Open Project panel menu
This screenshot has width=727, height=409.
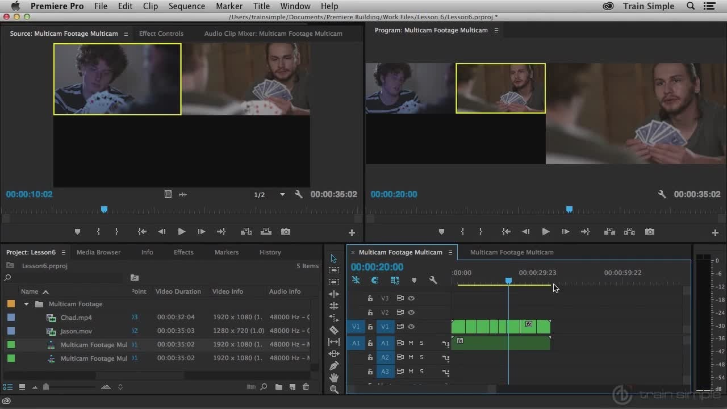tap(64, 252)
